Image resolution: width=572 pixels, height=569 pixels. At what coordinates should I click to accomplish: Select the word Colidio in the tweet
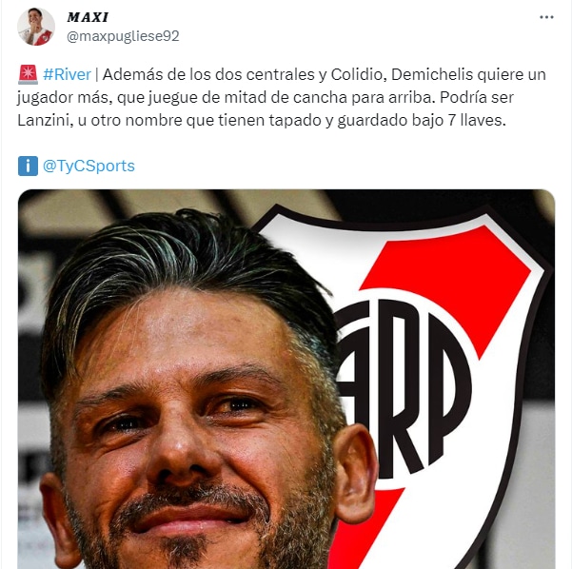tap(359, 74)
